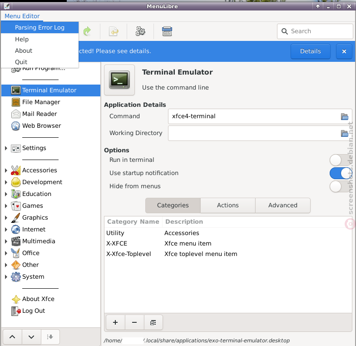The height and width of the screenshot is (346, 356).
Task: Open the About menu entry
Action: pos(40,50)
